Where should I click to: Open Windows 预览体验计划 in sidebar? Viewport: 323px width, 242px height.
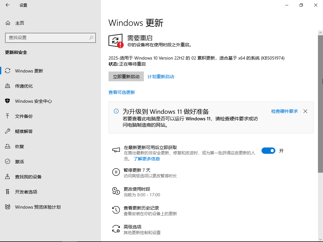pyautogui.click(x=38, y=207)
